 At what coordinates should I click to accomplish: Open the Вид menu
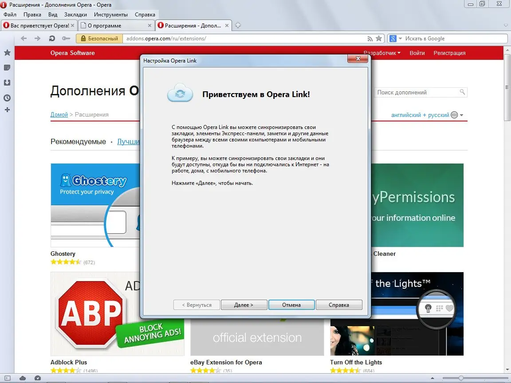(x=53, y=15)
